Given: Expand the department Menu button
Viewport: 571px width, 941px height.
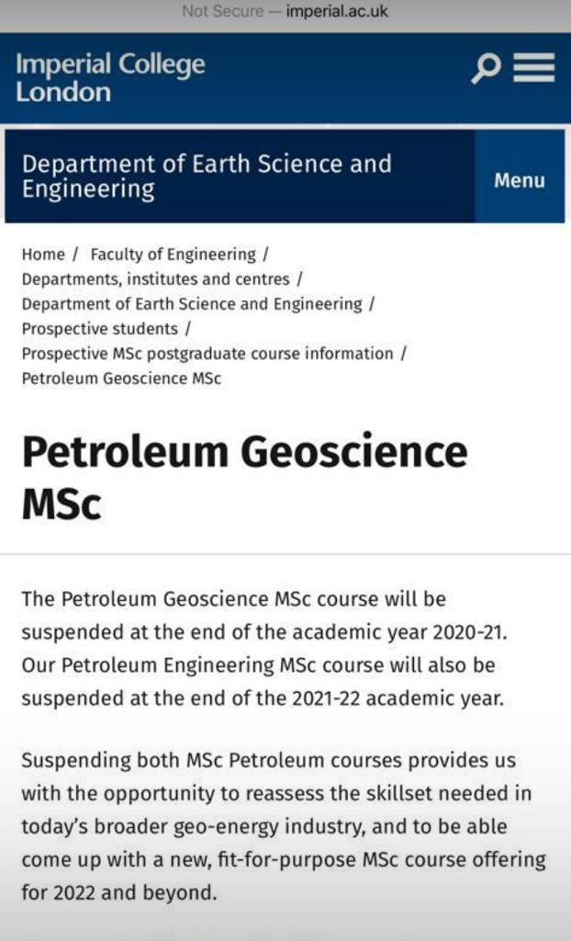Looking at the screenshot, I should coord(520,180).
